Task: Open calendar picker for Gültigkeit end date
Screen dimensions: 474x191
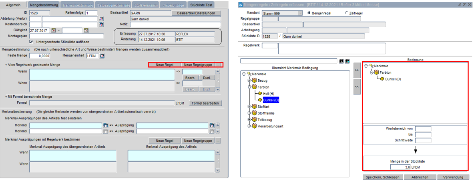Action: [x=86, y=30]
